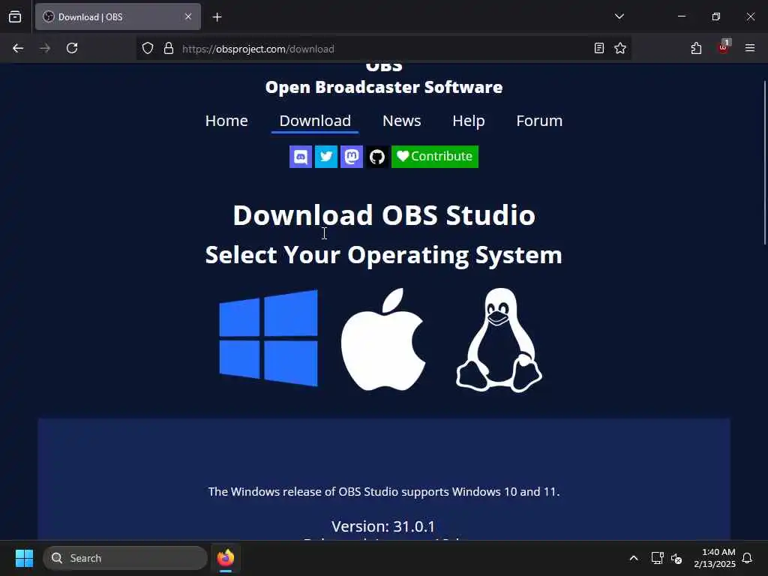Open the uBlock extension icon with the badge
The width and height of the screenshot is (768, 576).
tap(724, 47)
